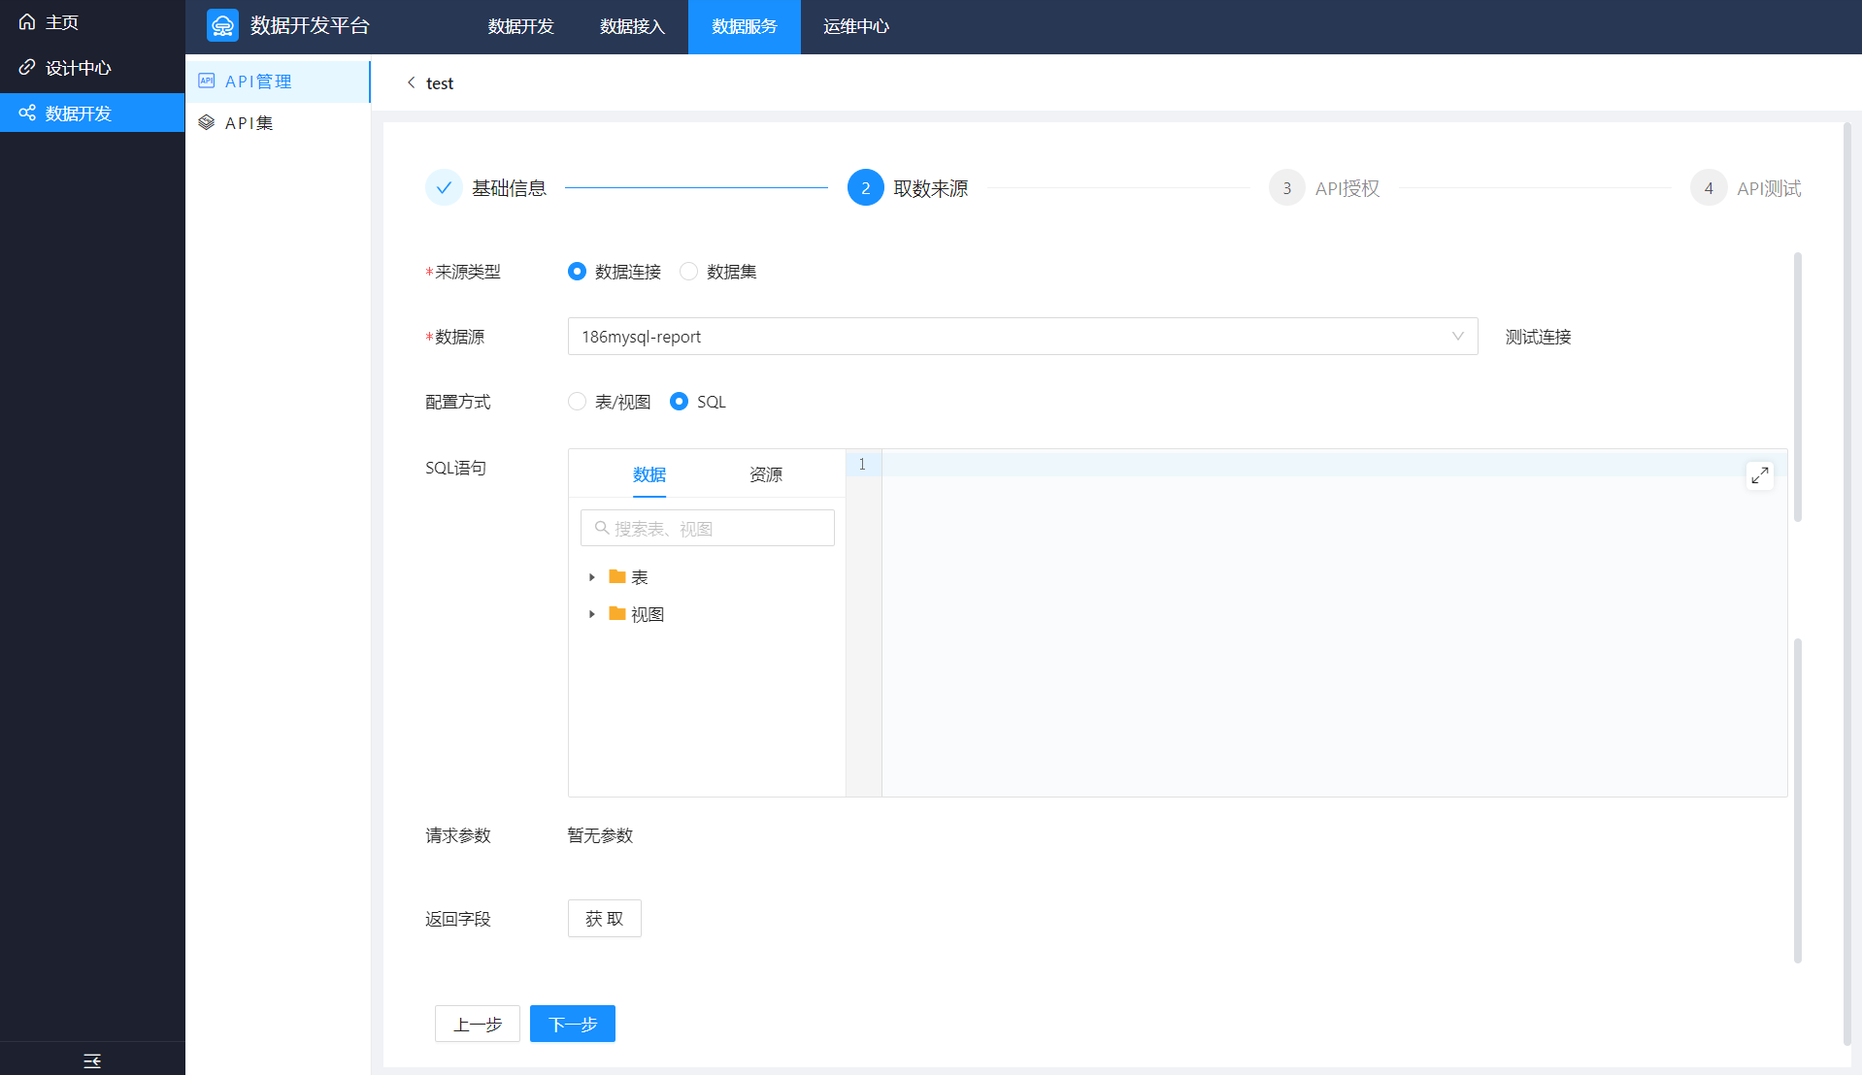
Task: Click the 测试连接 link
Action: (1538, 337)
